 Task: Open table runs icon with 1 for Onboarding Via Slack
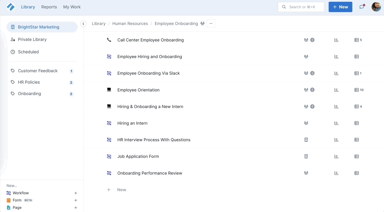(358, 73)
